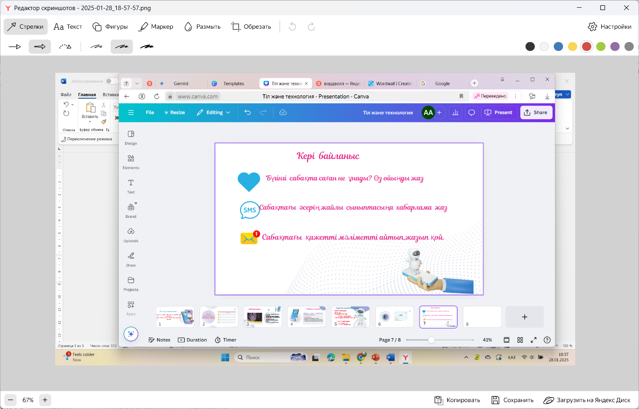Pick the black color swatch
Screen dimensions: 639x409
pos(530,46)
